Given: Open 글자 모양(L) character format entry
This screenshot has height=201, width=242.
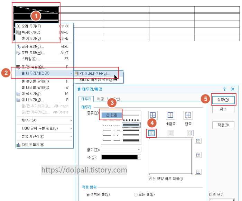Looking at the screenshot, I should (44, 46).
